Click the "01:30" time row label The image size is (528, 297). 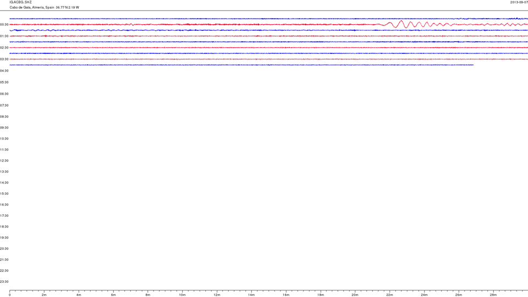pyautogui.click(x=4, y=36)
